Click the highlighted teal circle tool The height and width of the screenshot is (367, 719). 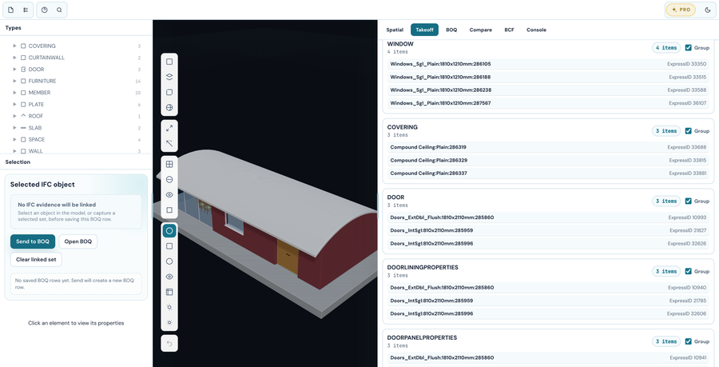[x=169, y=231]
